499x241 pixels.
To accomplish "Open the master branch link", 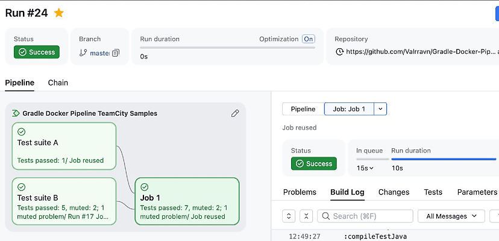I will (99, 53).
